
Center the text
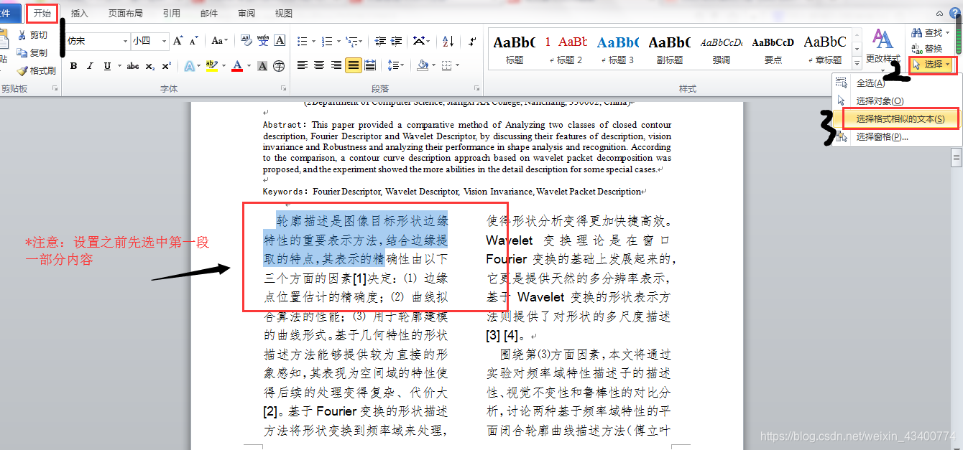point(319,65)
